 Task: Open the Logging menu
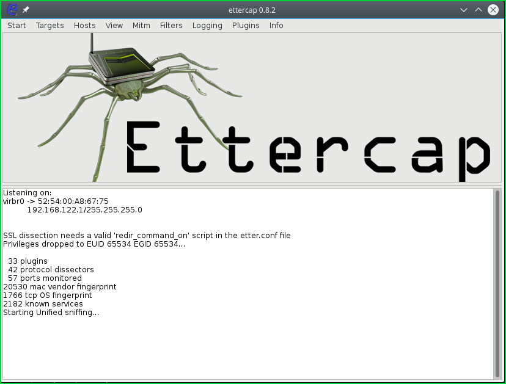(x=207, y=26)
